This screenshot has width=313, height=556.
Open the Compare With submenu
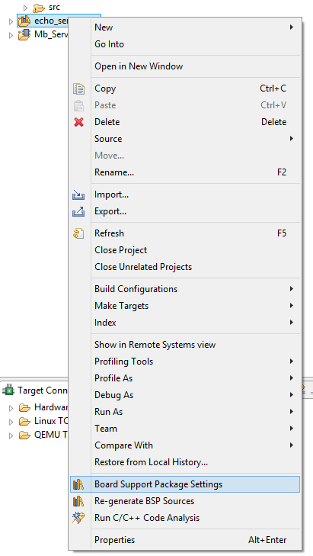click(x=185, y=445)
